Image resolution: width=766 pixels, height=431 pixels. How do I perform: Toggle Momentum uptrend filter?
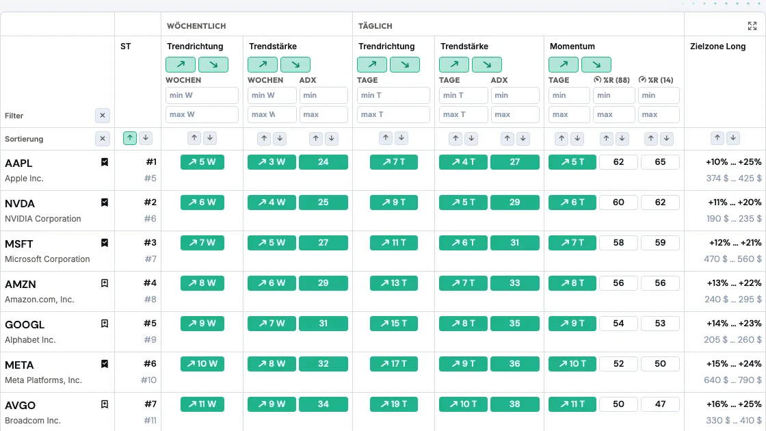point(564,64)
